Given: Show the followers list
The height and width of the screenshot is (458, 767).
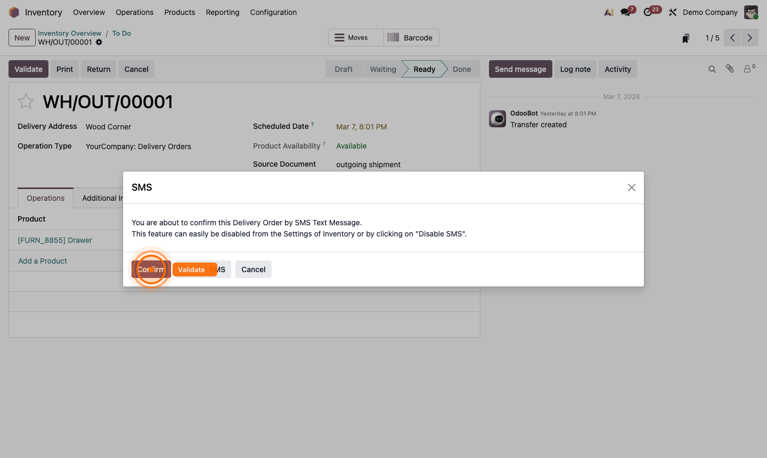Looking at the screenshot, I should click(x=747, y=69).
